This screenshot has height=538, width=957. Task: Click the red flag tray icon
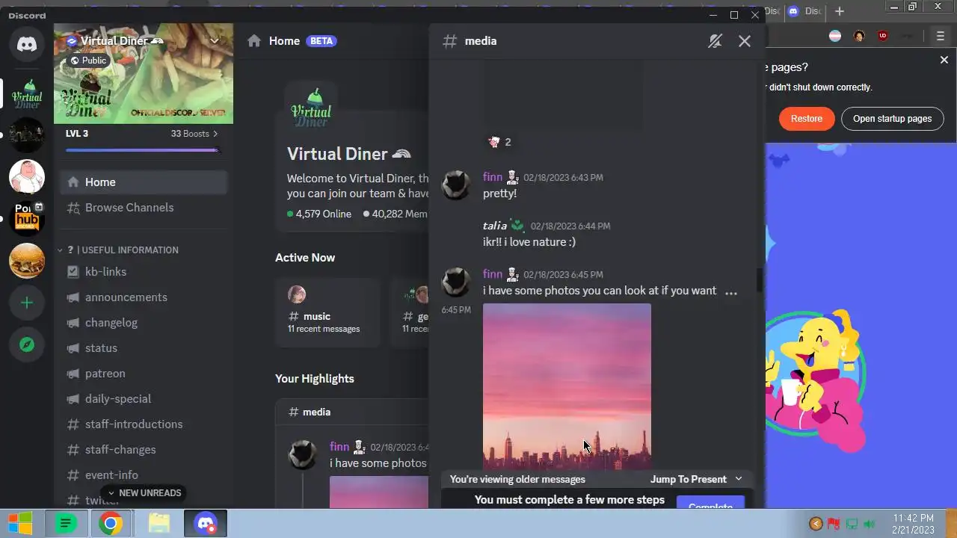click(x=834, y=524)
